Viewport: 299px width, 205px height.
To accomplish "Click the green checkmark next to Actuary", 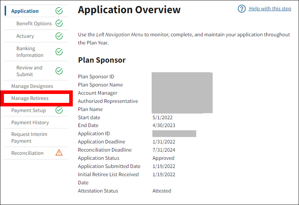I will point(59,36).
